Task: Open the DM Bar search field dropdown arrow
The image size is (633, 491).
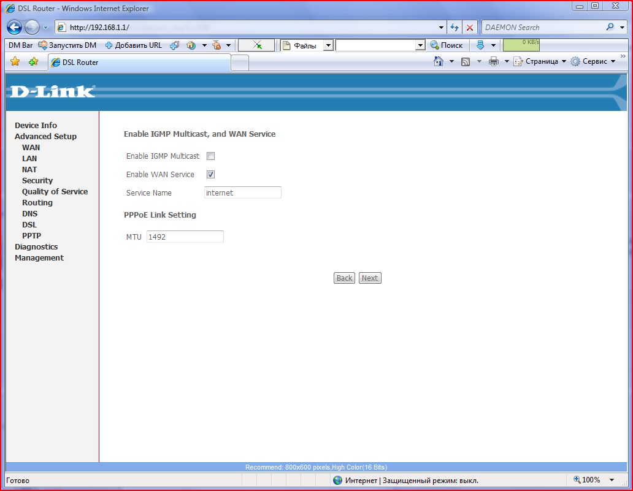Action: (420, 45)
